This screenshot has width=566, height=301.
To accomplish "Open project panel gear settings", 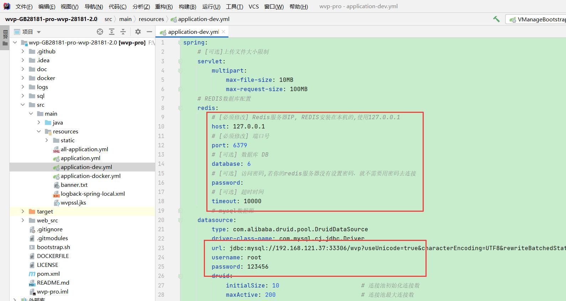I will (138, 32).
